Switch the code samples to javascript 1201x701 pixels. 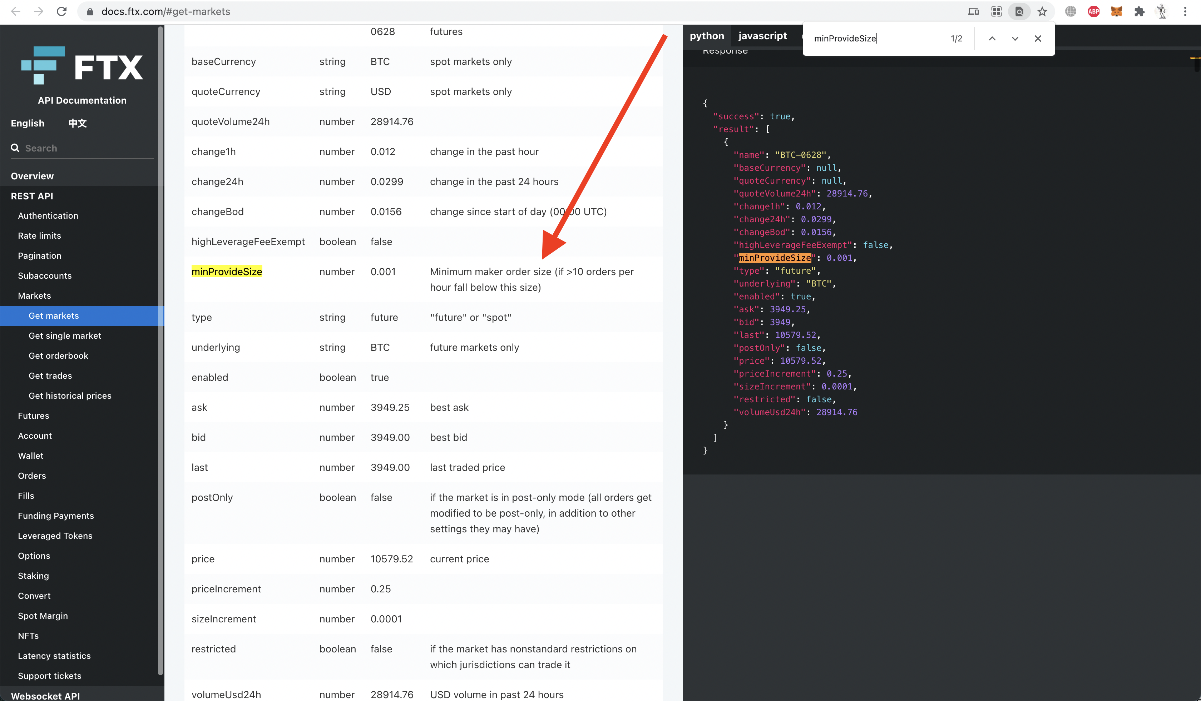762,36
